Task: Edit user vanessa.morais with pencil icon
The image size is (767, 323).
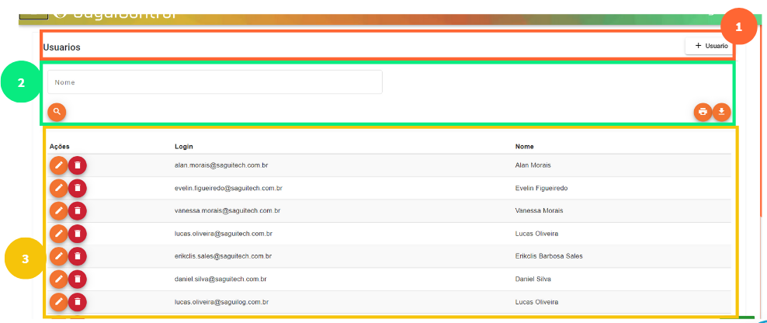Action: pyautogui.click(x=58, y=210)
